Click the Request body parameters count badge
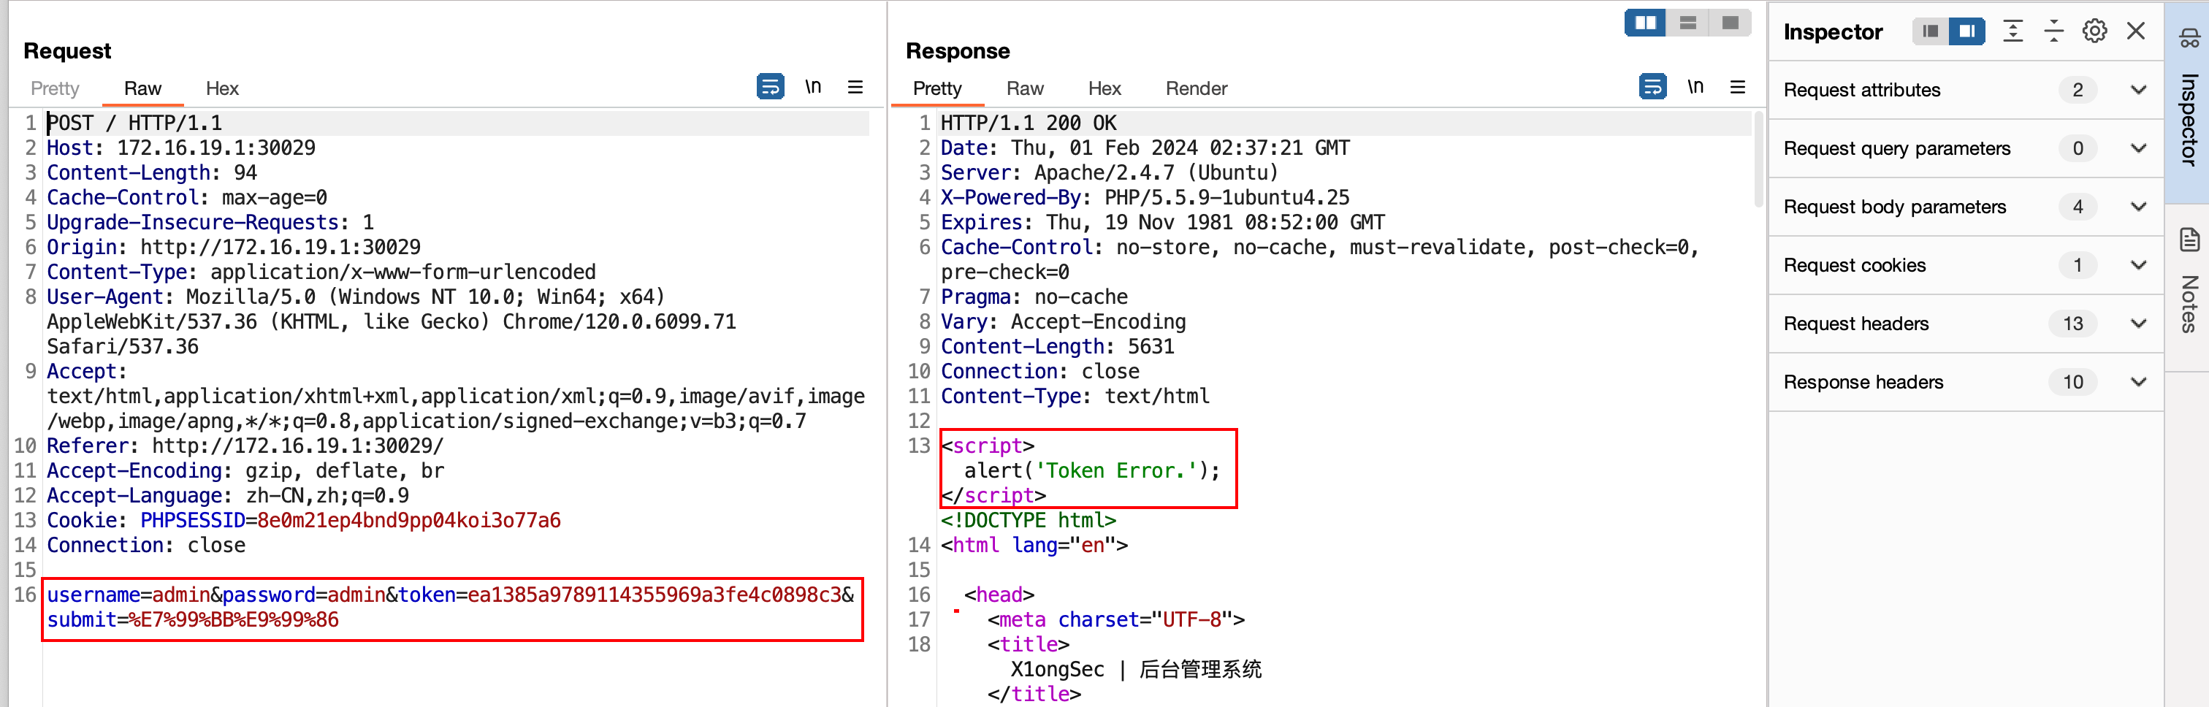The width and height of the screenshot is (2209, 707). [2077, 207]
